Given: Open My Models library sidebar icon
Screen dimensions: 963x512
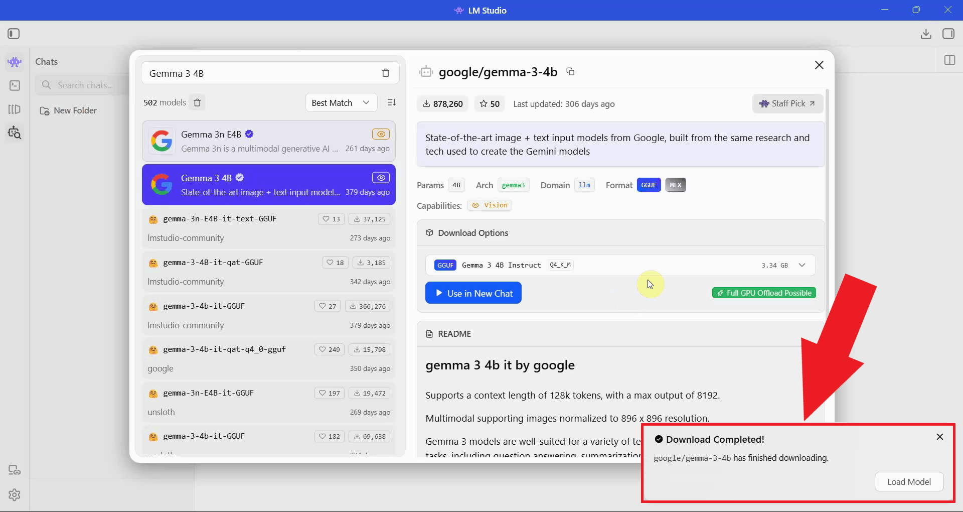Looking at the screenshot, I should coord(15,109).
